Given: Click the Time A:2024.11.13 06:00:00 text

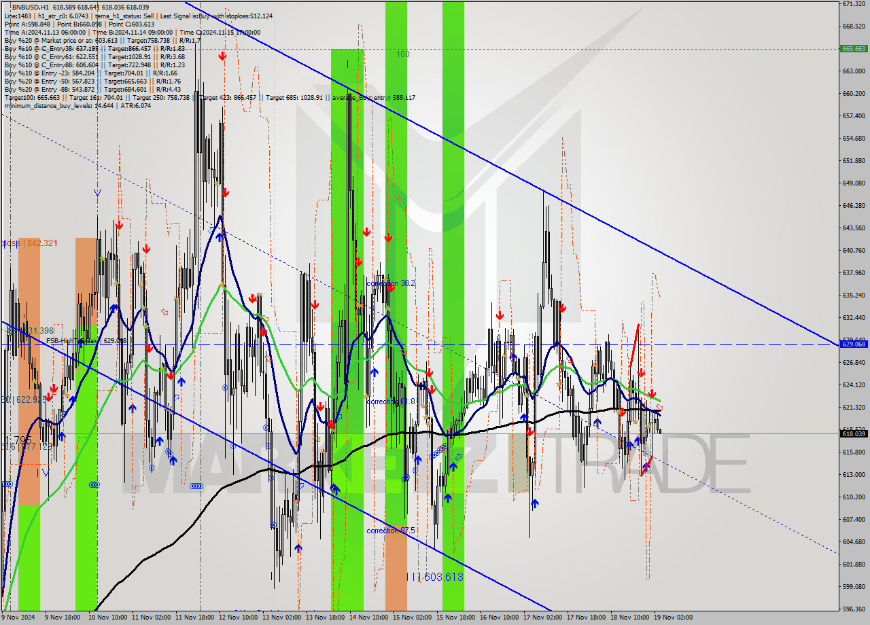Looking at the screenshot, I should [x=44, y=32].
